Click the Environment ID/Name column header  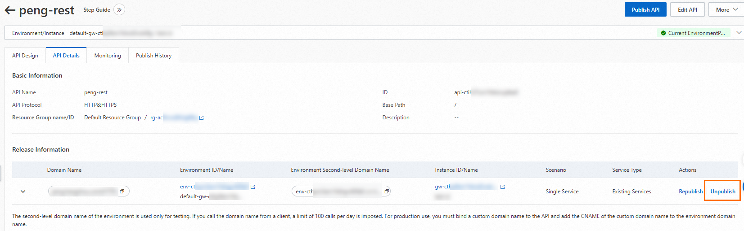coord(207,170)
